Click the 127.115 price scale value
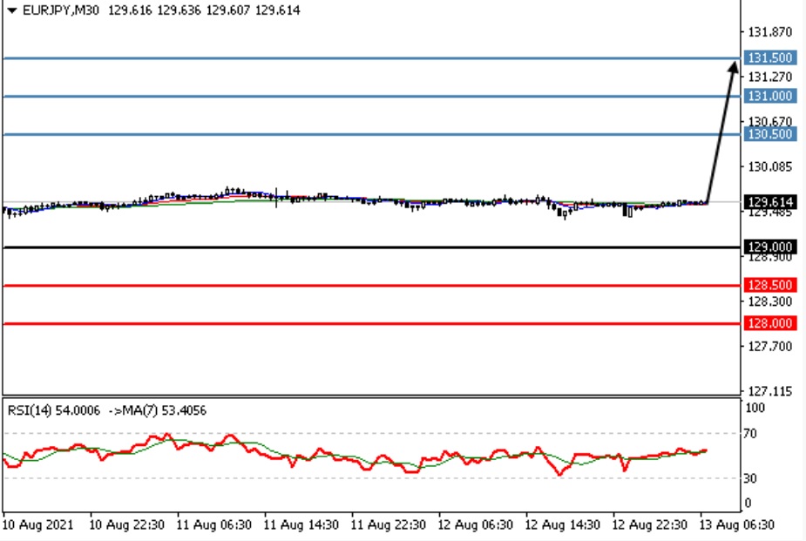Image resolution: width=806 pixels, height=541 pixels. tap(770, 391)
